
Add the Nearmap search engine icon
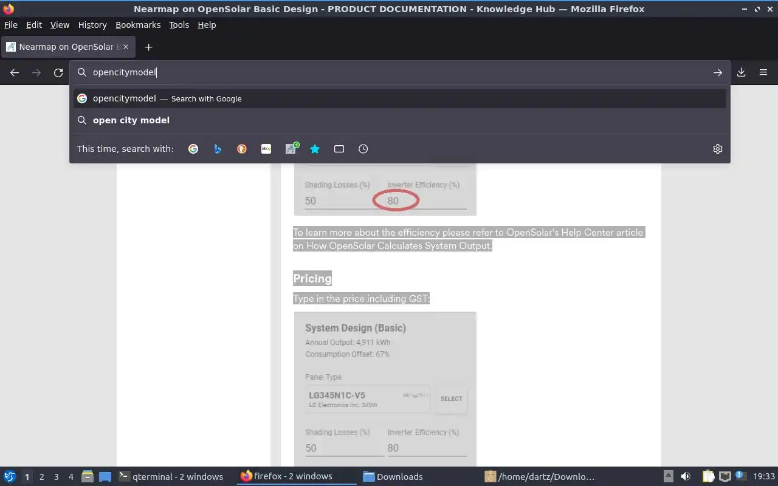tap(291, 149)
